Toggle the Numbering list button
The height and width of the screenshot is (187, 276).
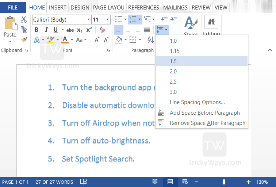click(133, 19)
